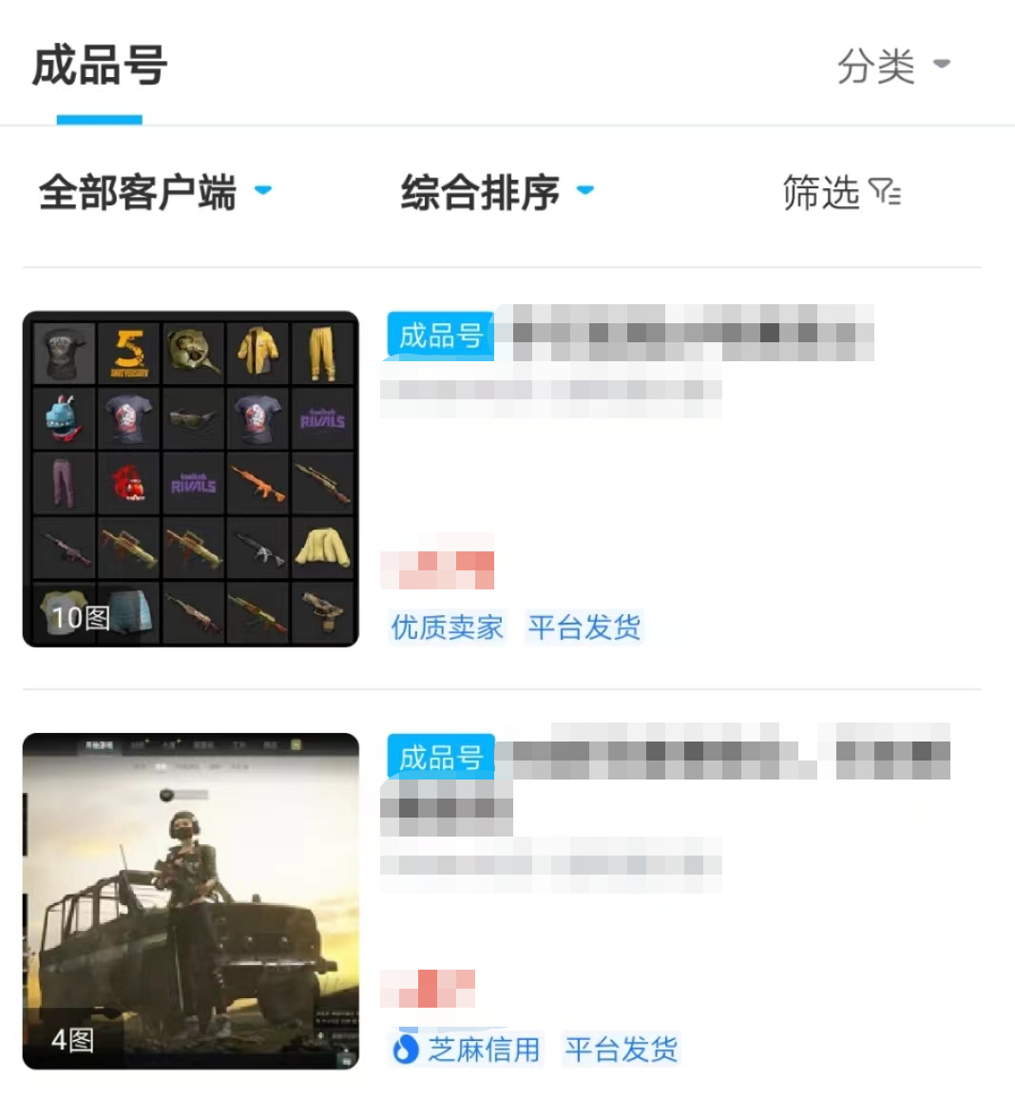
Task: Open the character with jeep thumbnail
Action: coord(190,901)
